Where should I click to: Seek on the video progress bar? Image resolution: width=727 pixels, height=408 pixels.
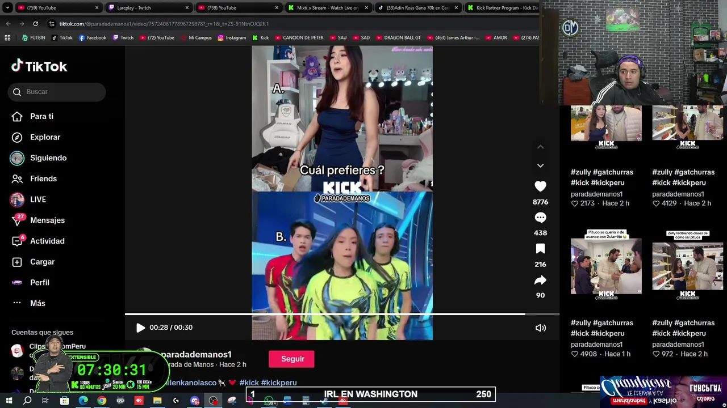tap(342, 314)
